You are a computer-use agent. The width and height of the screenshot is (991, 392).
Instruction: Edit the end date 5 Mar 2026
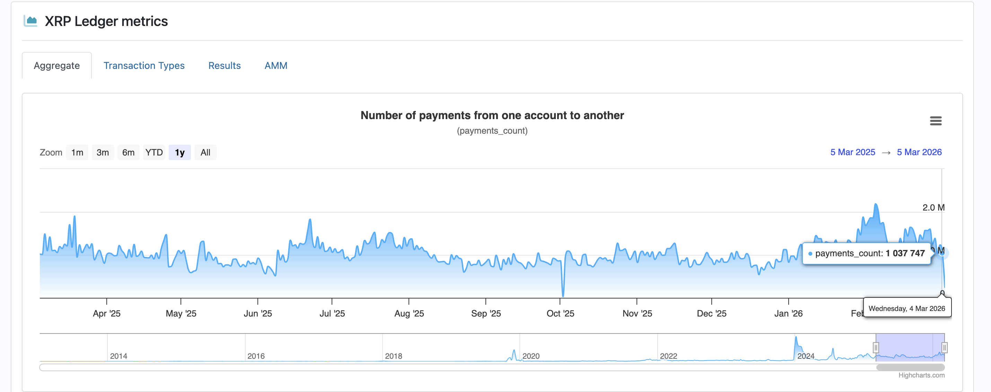point(919,152)
